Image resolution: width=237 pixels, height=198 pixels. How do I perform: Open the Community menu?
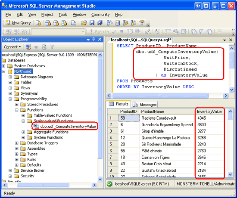pyautogui.click(x=100, y=15)
